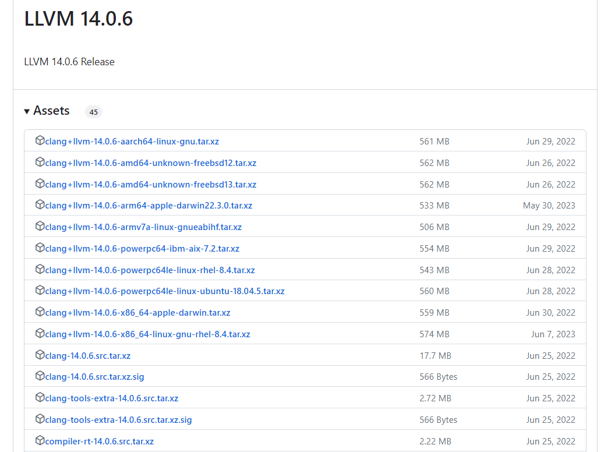Click package icon beside clang-tools-extra-14.0.6.src.tar.xz.sig
The image size is (615, 452).
click(x=40, y=419)
